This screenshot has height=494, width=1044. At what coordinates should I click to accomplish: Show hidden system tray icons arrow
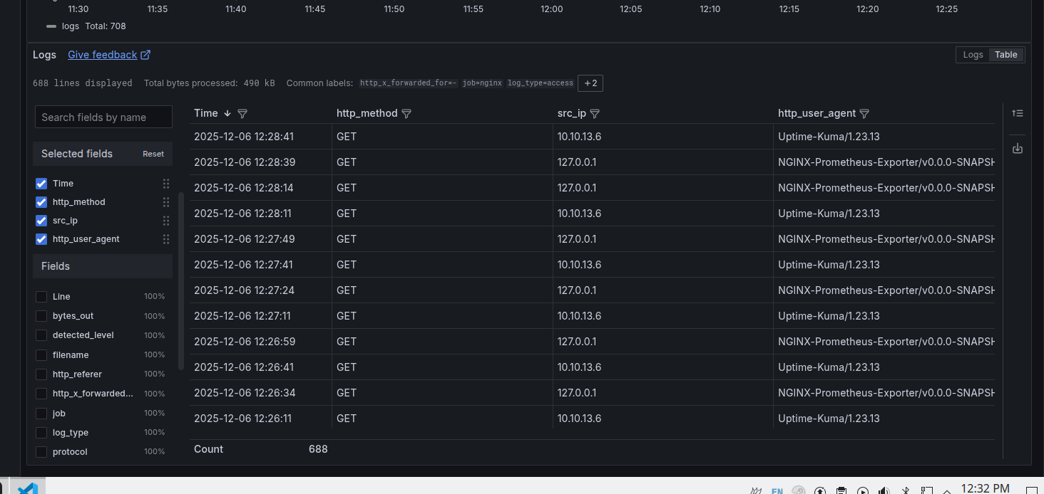coord(947,490)
